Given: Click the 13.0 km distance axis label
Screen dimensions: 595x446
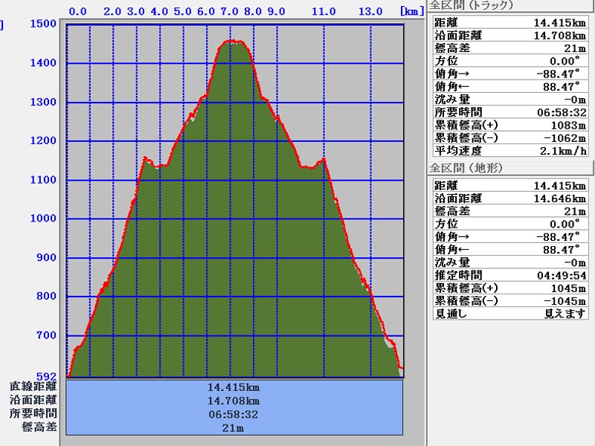Looking at the screenshot, I should point(370,12).
